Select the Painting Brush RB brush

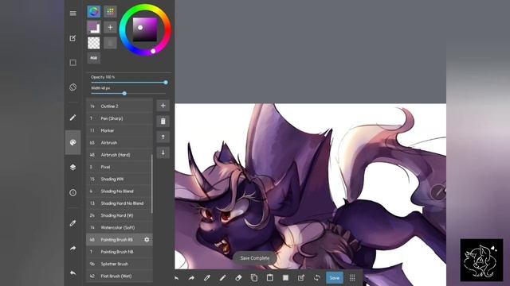click(120, 240)
